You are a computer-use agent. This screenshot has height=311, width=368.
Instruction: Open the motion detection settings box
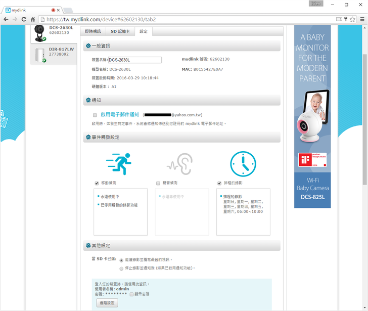coord(121,212)
